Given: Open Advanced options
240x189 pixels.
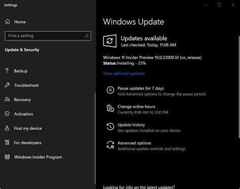Looking at the screenshot, I should pyautogui.click(x=146, y=146).
